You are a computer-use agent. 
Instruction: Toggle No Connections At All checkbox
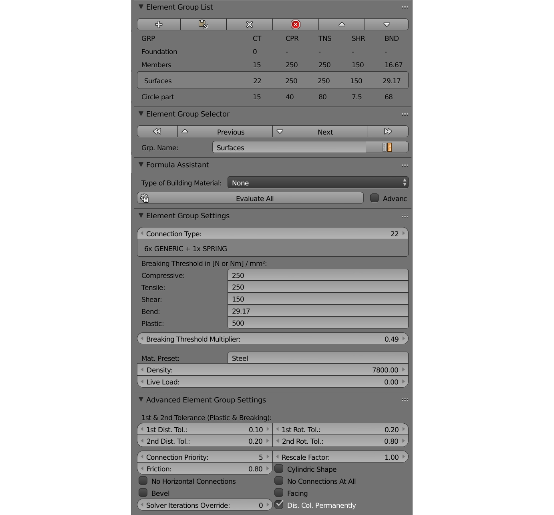(x=279, y=481)
